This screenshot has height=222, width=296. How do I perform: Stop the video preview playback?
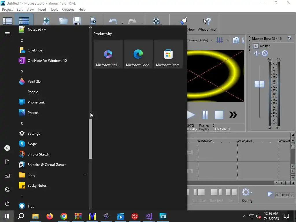click(x=219, y=114)
